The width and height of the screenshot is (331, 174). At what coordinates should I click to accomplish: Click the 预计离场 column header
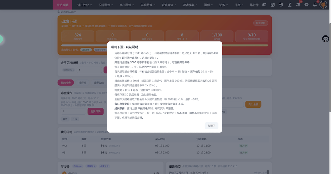point(201,139)
